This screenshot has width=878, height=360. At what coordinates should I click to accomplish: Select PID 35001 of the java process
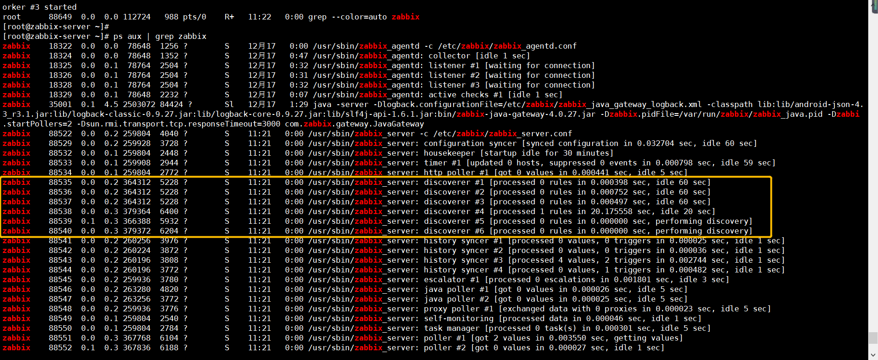[60, 104]
